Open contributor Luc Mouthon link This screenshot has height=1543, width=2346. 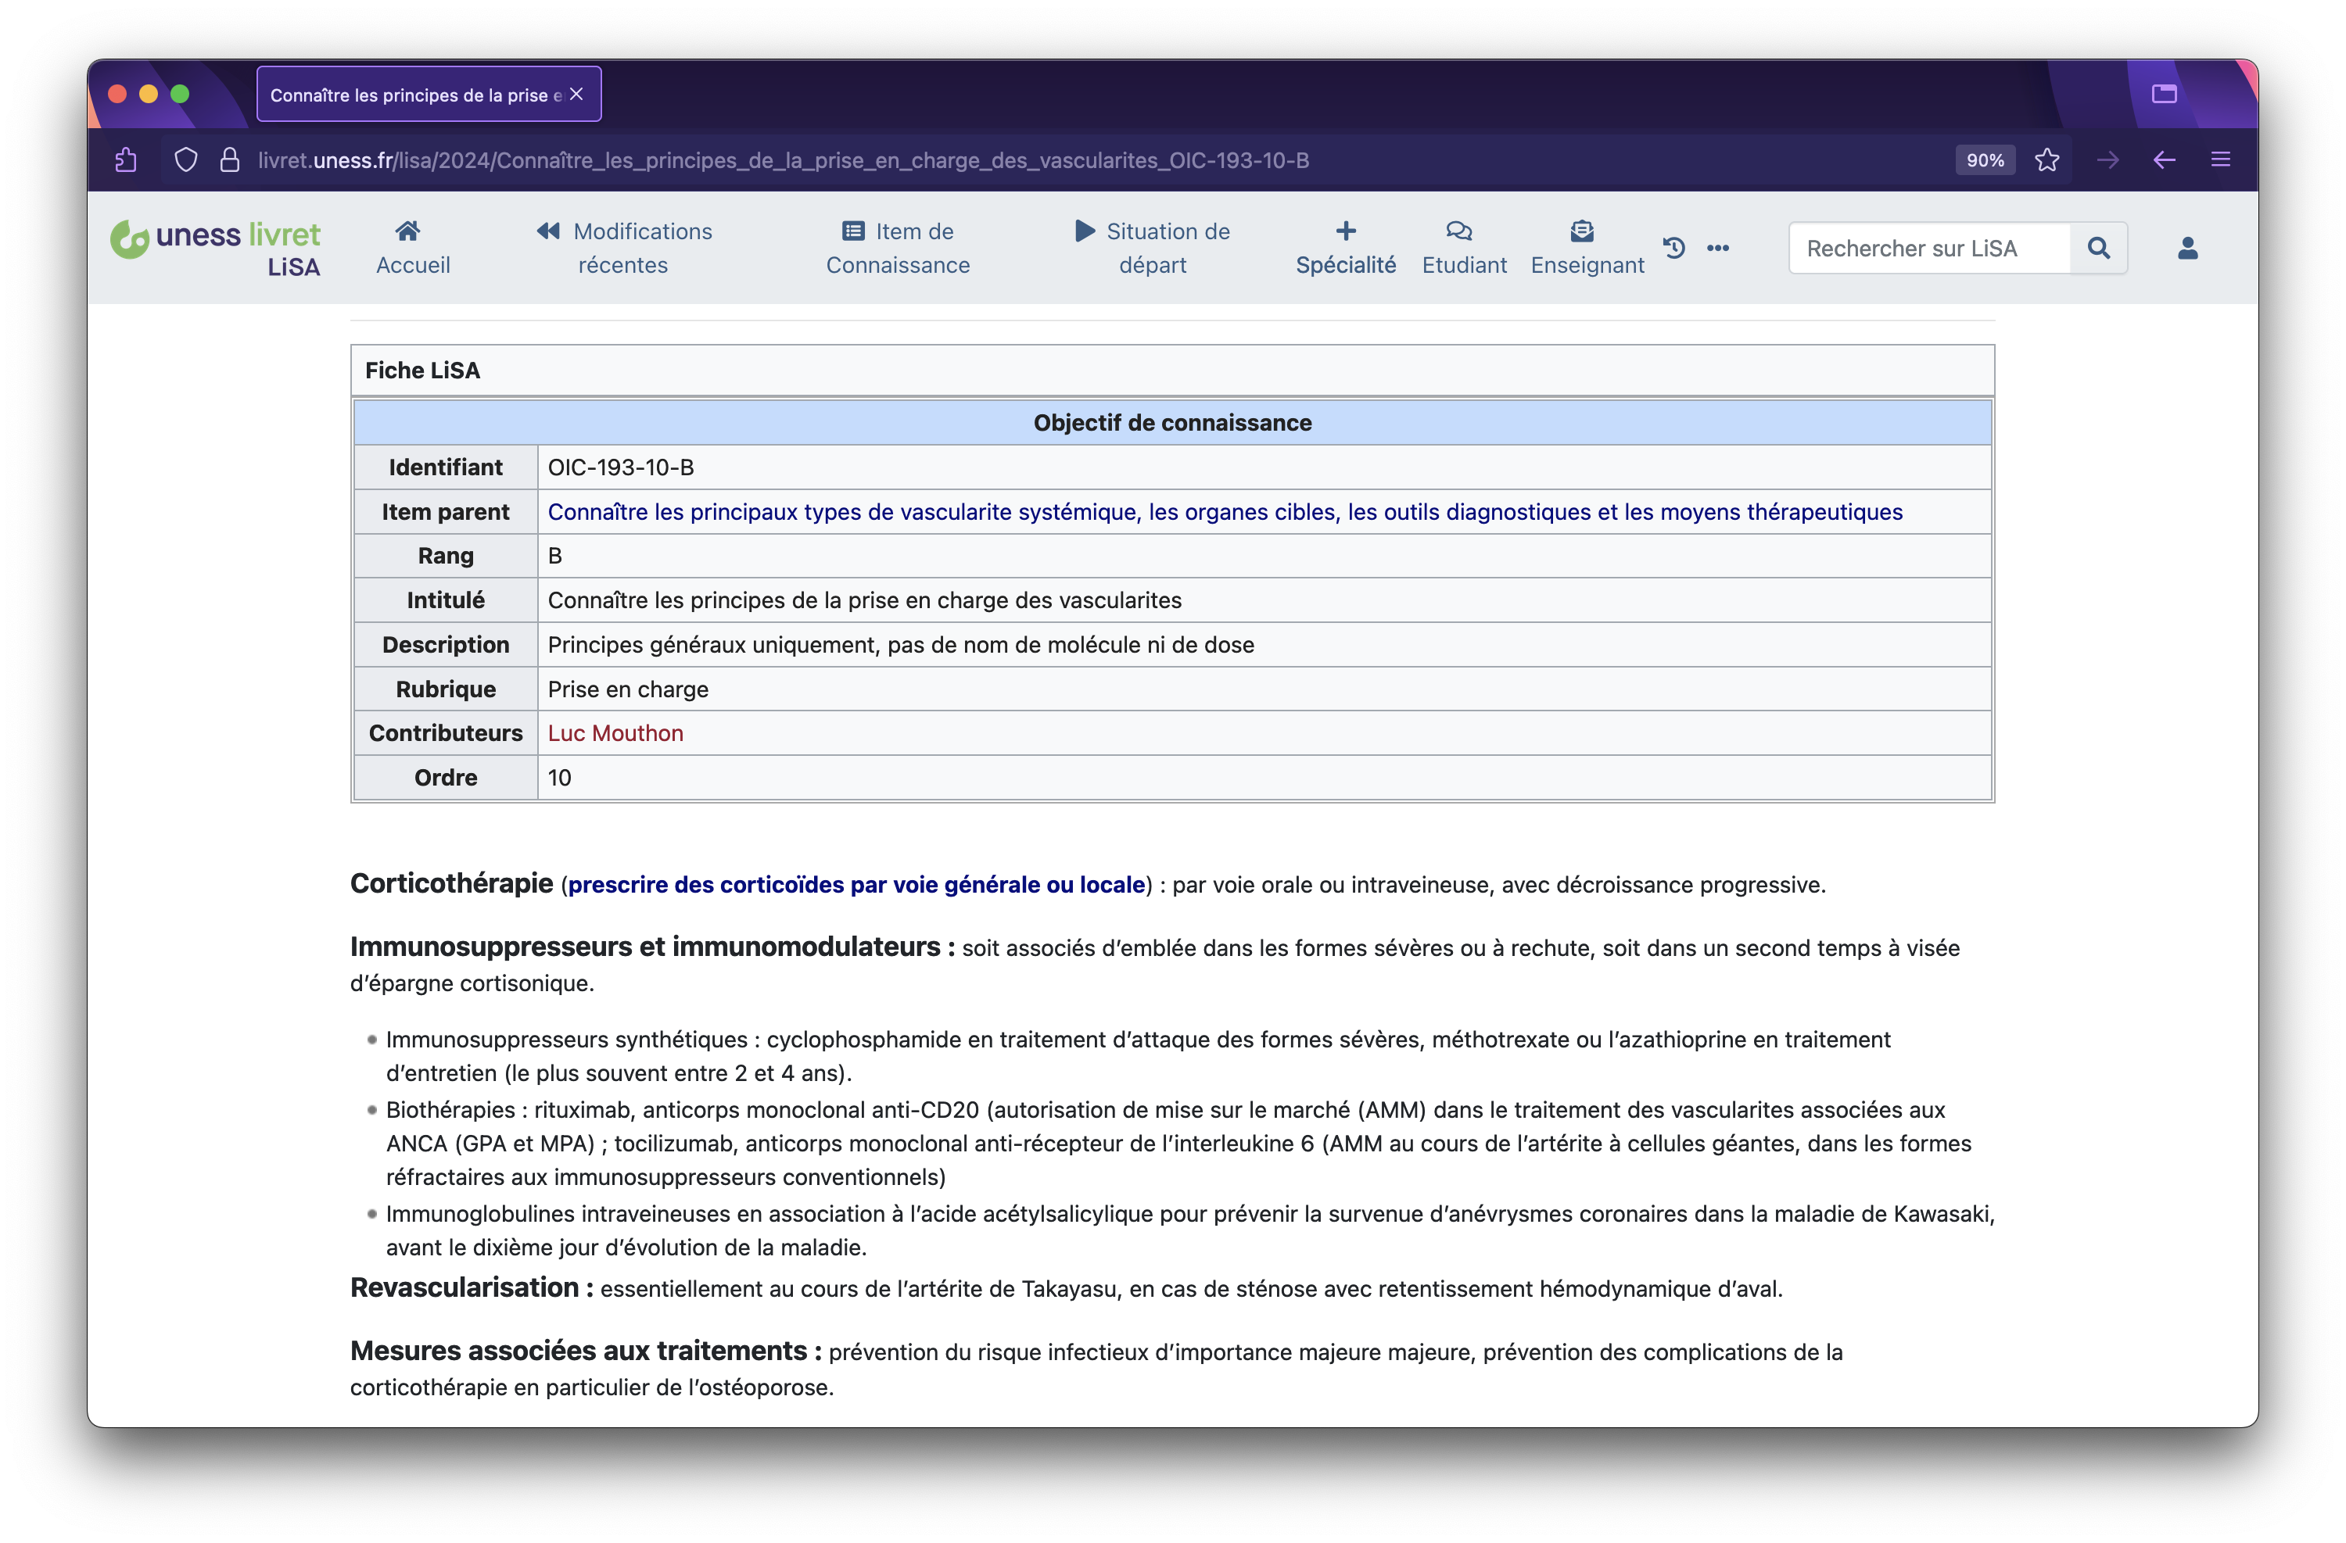[x=615, y=733]
